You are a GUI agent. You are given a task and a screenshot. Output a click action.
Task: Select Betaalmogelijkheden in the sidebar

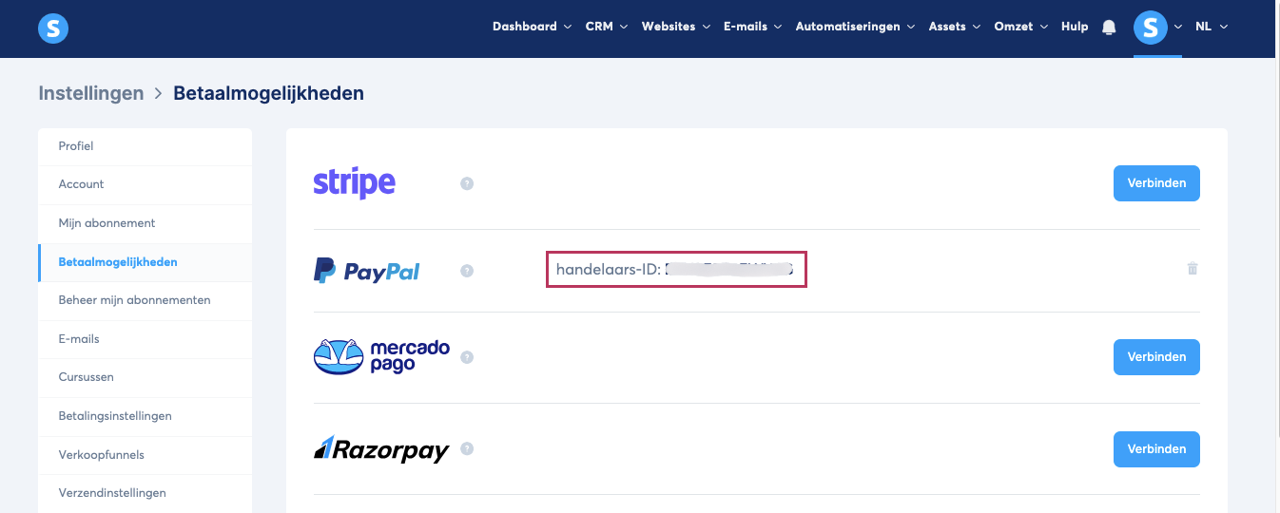click(145, 262)
